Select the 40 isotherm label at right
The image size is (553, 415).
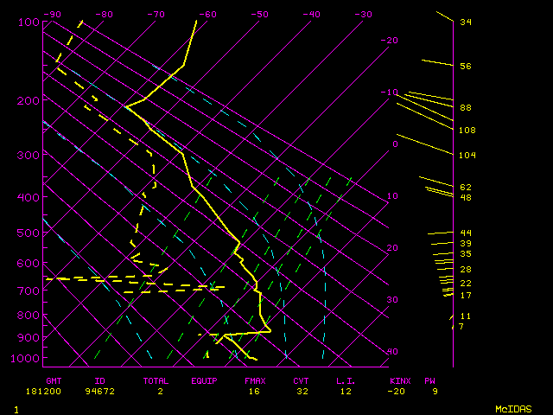click(392, 352)
